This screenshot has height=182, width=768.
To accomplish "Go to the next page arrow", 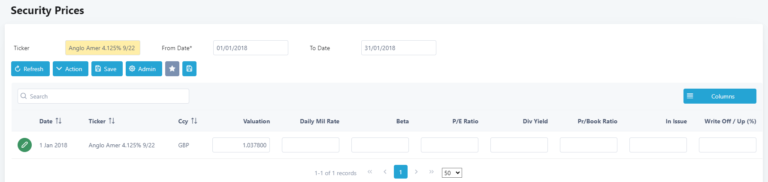I will (416, 172).
